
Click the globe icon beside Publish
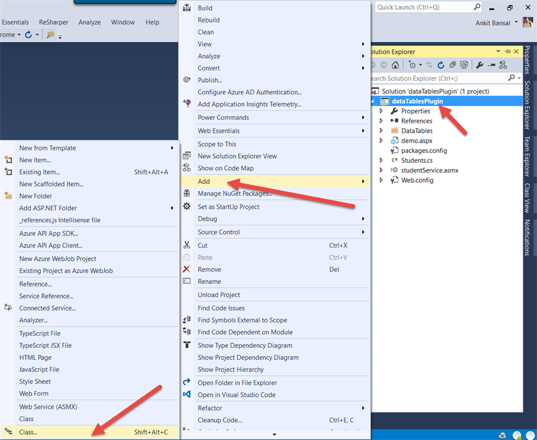point(187,80)
